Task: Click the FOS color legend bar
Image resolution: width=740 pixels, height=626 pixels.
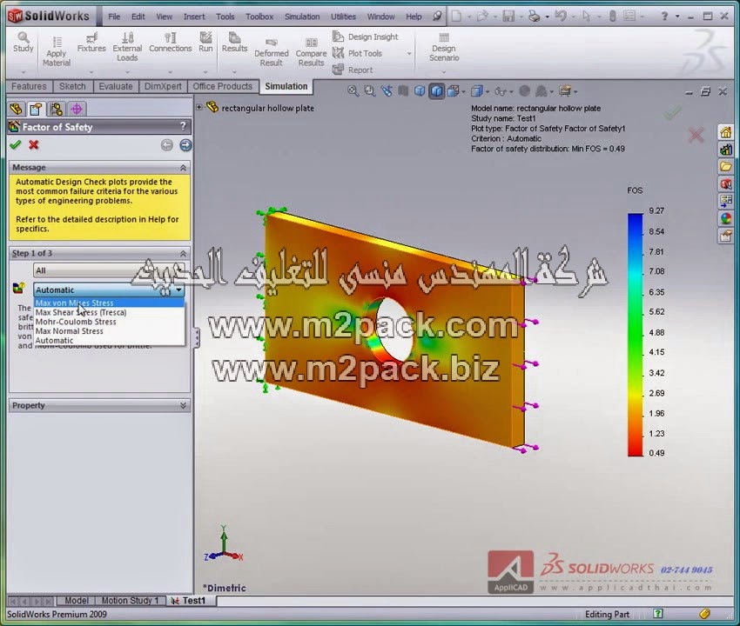Action: [x=636, y=335]
